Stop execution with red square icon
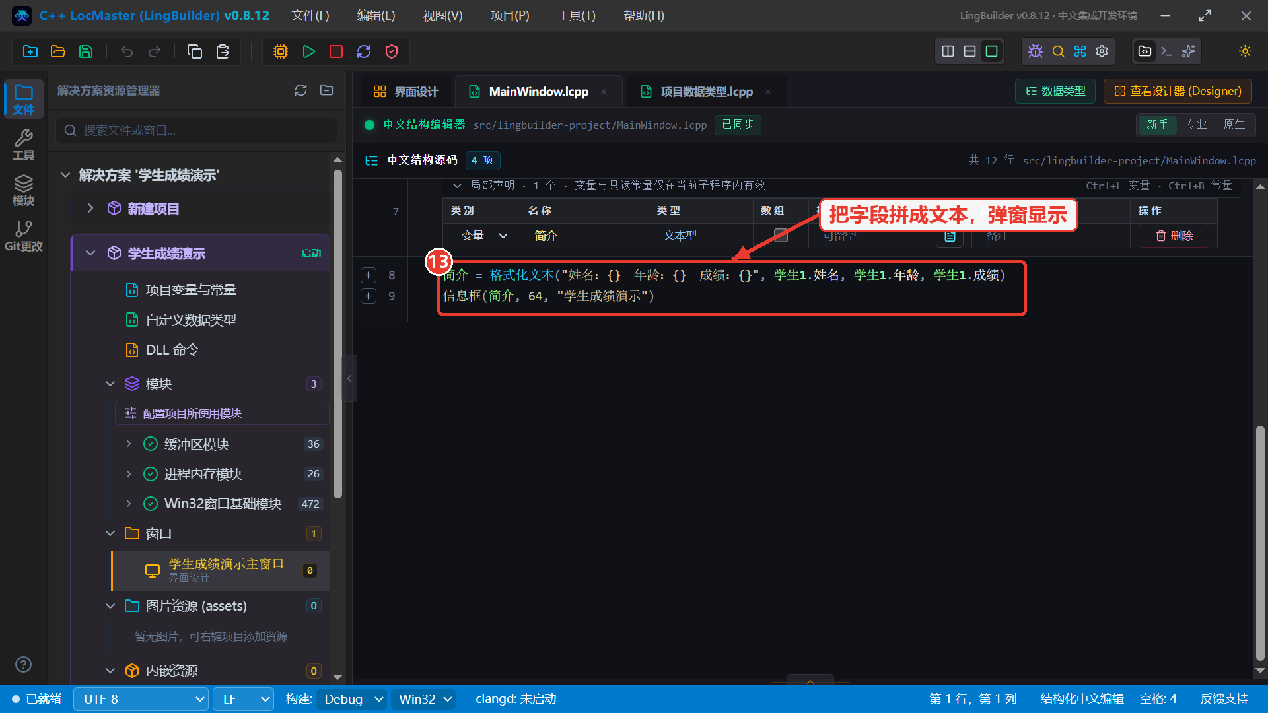This screenshot has height=713, width=1268. pyautogui.click(x=336, y=51)
